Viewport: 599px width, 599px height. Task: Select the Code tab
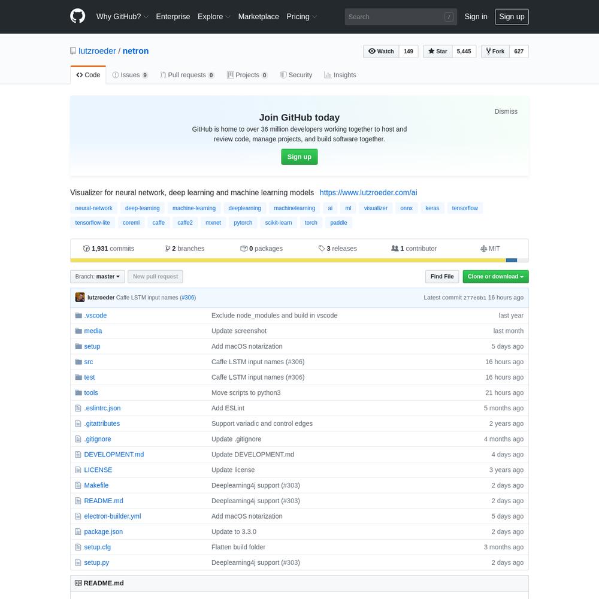pos(88,75)
